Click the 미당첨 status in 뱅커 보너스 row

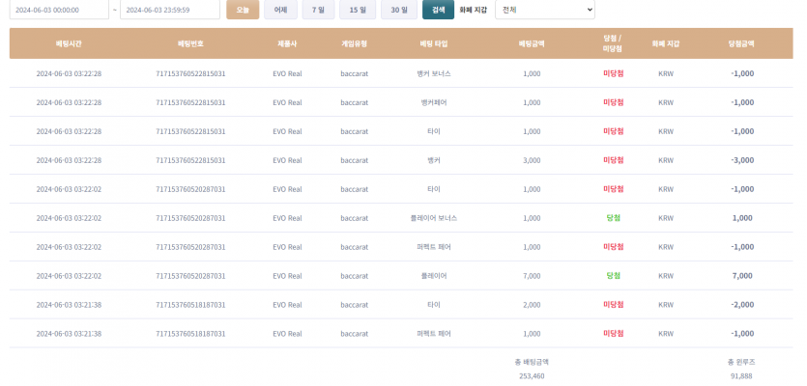point(614,73)
